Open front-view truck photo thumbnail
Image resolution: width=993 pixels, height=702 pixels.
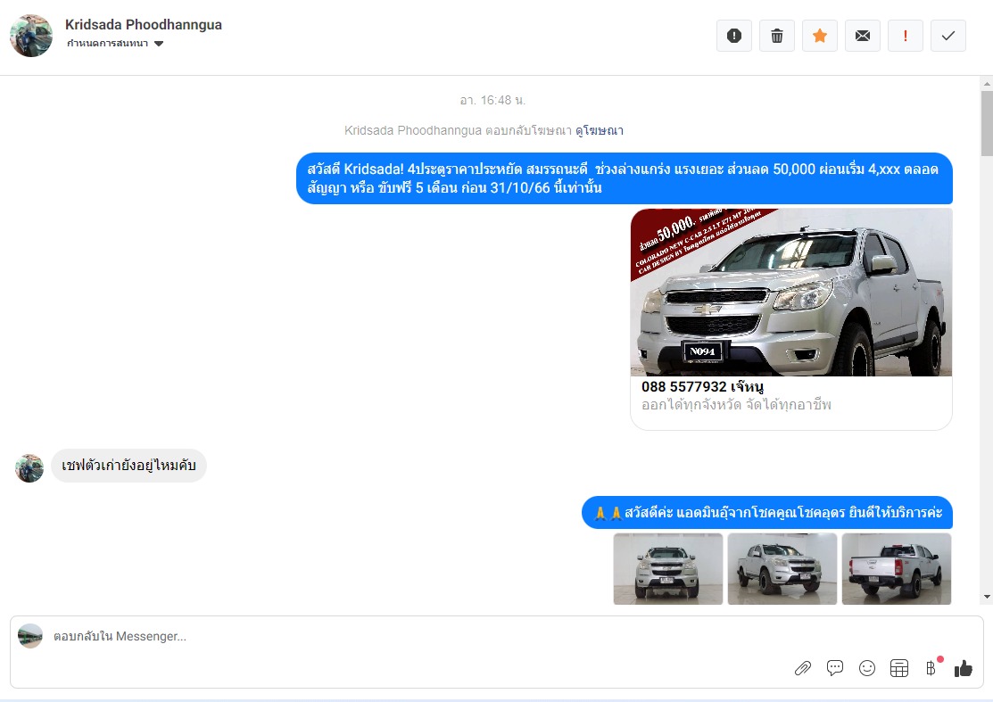click(x=668, y=569)
